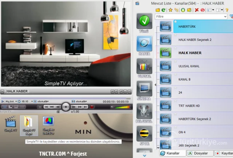Click the add-folder icon with green plus
Screen dimensions: 233x158
[x=189, y=10]
